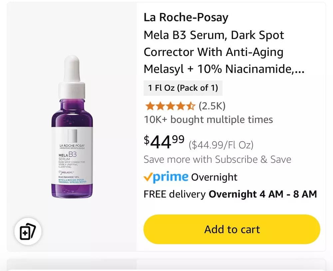The width and height of the screenshot is (333, 271).
Task: Click the per-fluid-ounce unit price text
Action: [x=221, y=145]
